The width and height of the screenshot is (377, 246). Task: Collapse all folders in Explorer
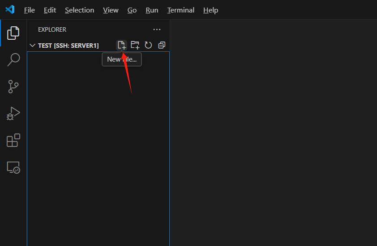(162, 45)
